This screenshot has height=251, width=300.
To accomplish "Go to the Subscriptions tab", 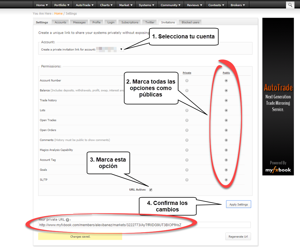I will (130, 22).
